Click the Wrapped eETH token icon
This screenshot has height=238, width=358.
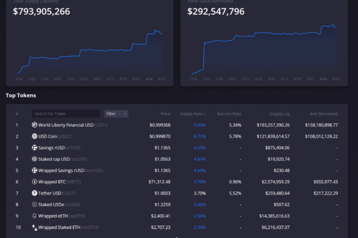[34, 215]
